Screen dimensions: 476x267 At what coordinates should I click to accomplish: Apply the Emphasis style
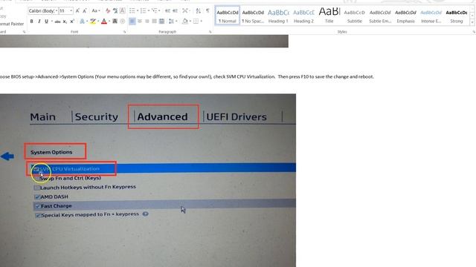coord(405,16)
